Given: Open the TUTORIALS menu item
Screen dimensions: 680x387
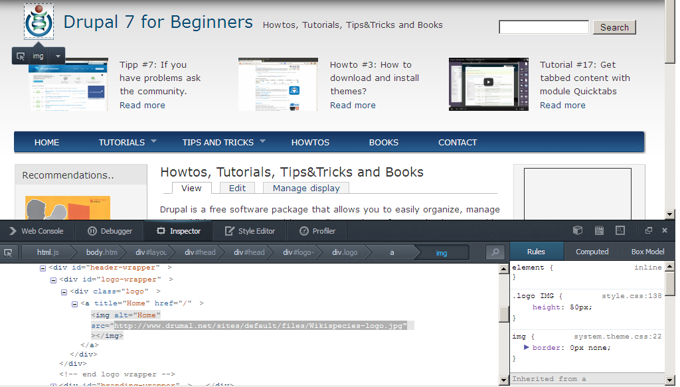Looking at the screenshot, I should click(122, 142).
